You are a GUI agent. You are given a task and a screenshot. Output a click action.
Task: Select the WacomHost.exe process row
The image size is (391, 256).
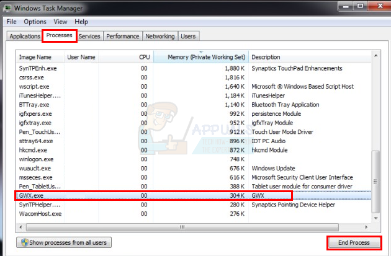tap(194, 214)
